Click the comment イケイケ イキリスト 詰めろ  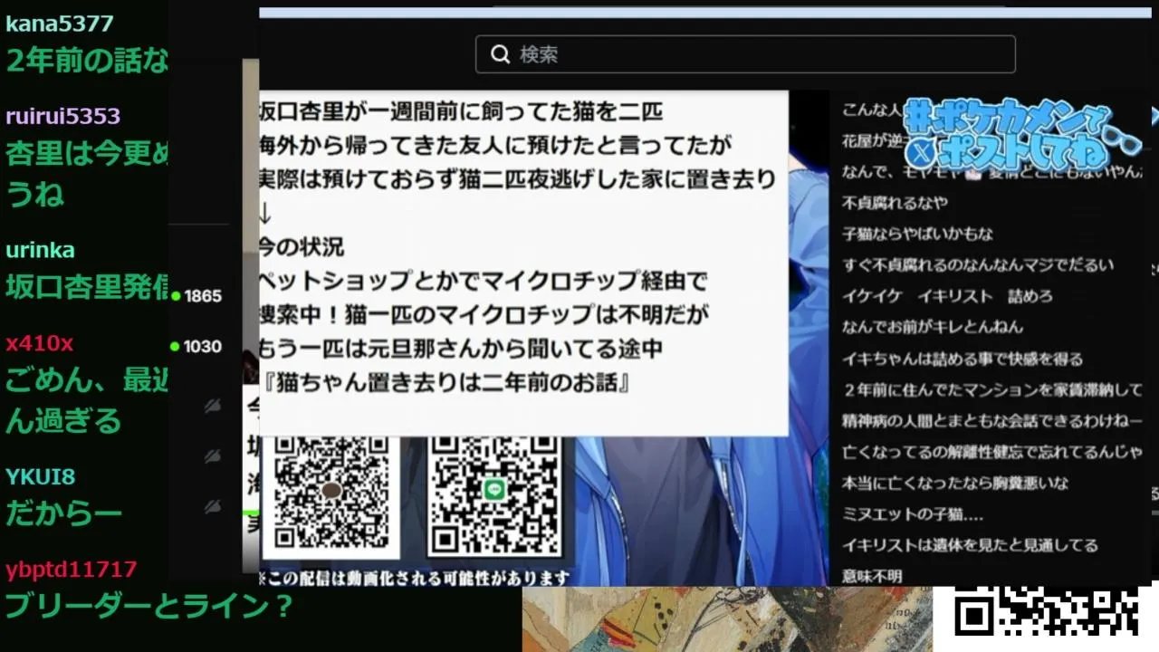[947, 296]
